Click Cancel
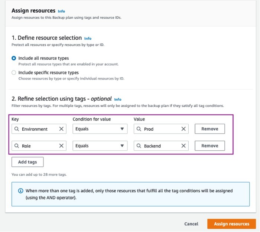Viewport: 260px width, 232px height. 191,224
